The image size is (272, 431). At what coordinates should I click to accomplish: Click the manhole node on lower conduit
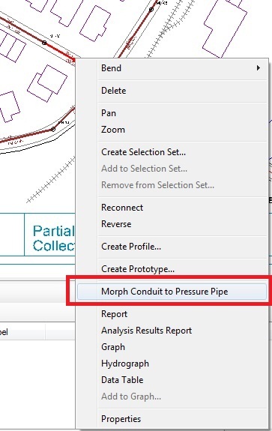pos(53,129)
